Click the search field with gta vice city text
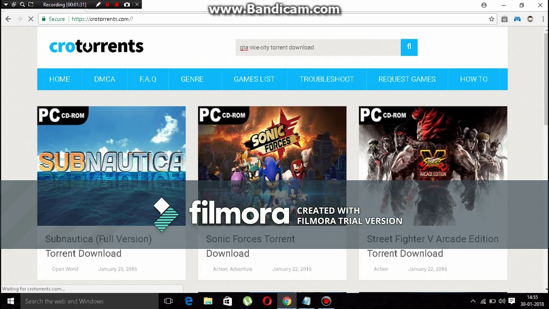 (318, 47)
